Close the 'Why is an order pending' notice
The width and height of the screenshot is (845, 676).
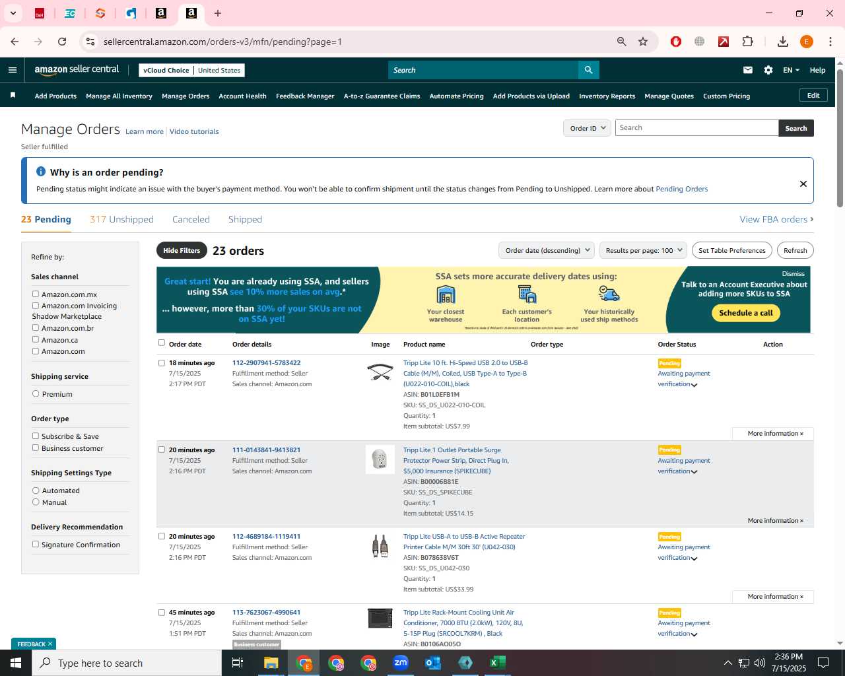[803, 184]
